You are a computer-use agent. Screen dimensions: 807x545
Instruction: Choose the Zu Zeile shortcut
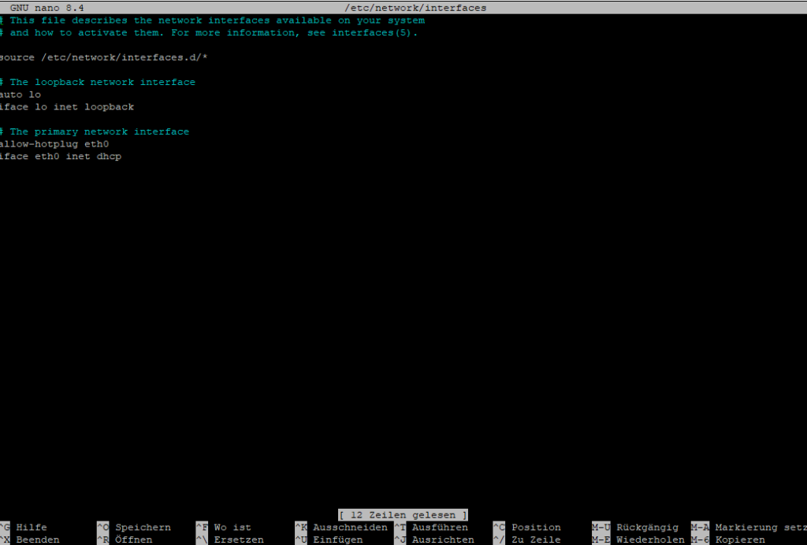tap(536, 540)
